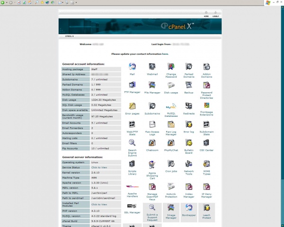
Task: Click the vertical scrollbar
Action: pyautogui.click(x=283, y=116)
